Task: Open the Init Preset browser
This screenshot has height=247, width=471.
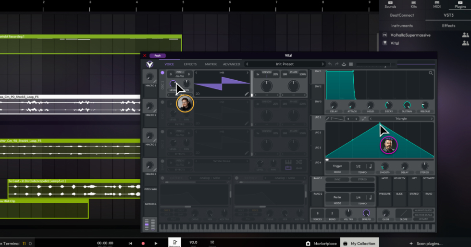Action: pyautogui.click(x=285, y=64)
